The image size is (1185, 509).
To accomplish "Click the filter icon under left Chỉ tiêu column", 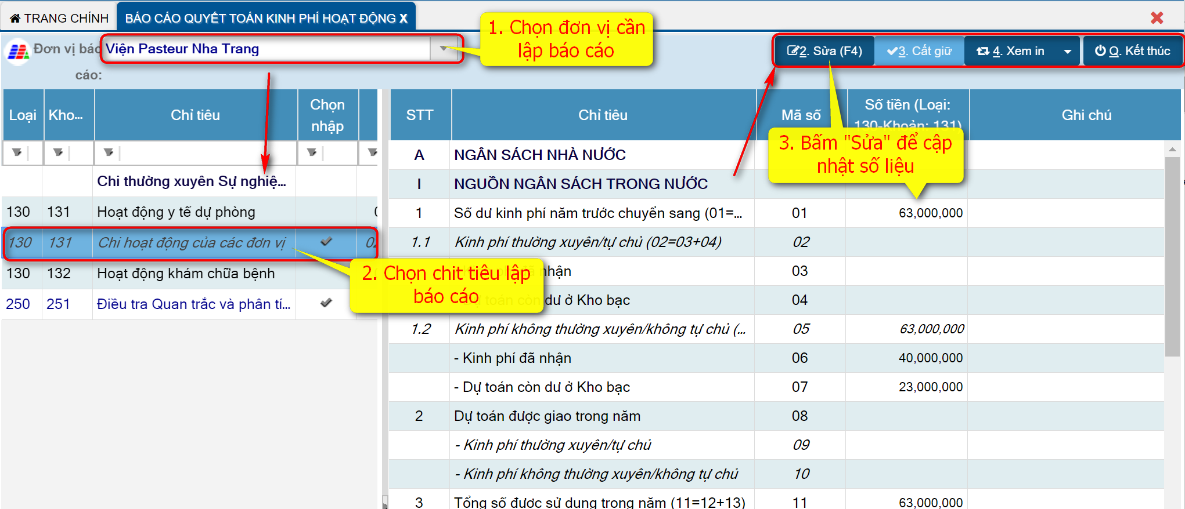I will pyautogui.click(x=109, y=152).
